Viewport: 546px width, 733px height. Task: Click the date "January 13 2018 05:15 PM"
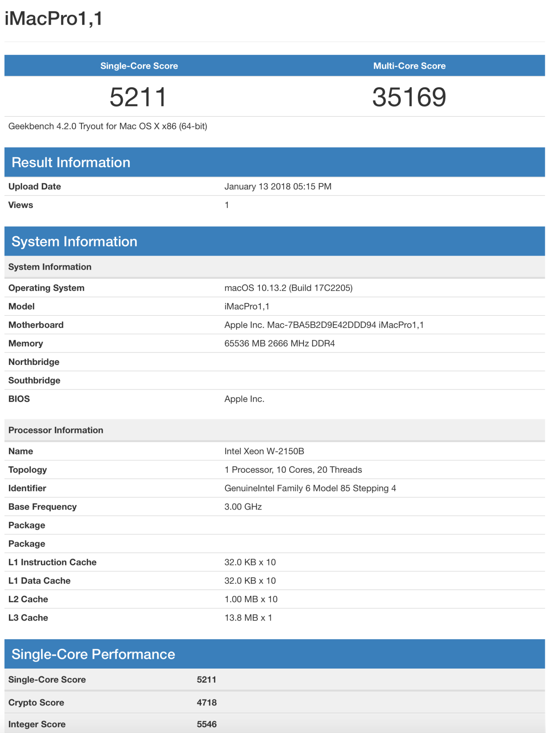pyautogui.click(x=278, y=187)
